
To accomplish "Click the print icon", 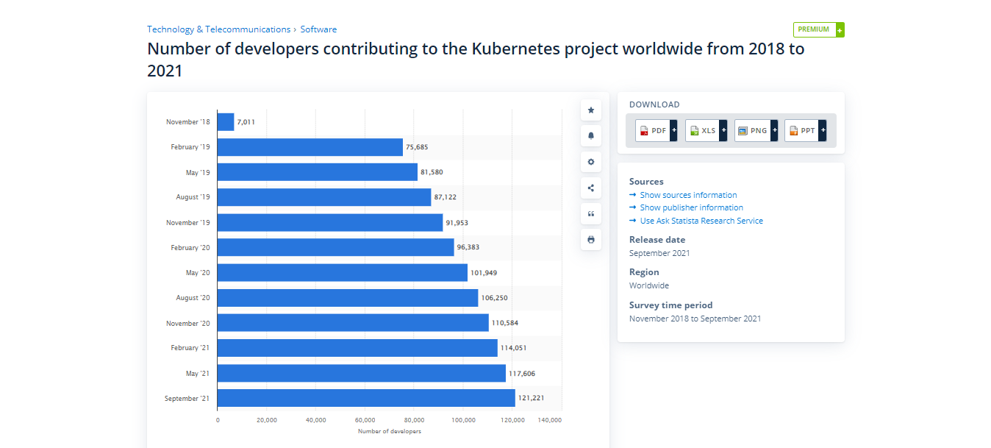I will tap(590, 240).
